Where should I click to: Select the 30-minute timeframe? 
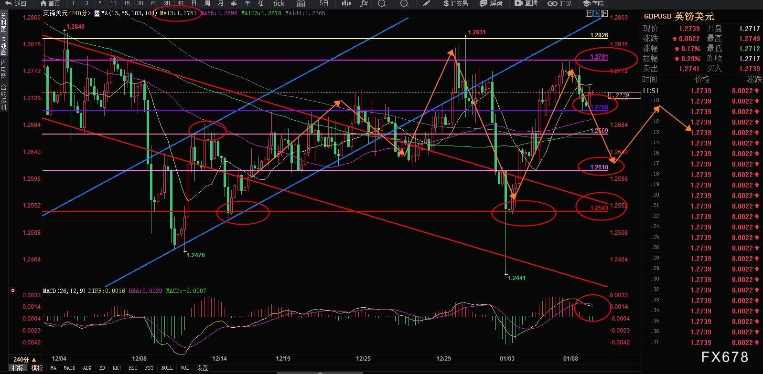140,3
